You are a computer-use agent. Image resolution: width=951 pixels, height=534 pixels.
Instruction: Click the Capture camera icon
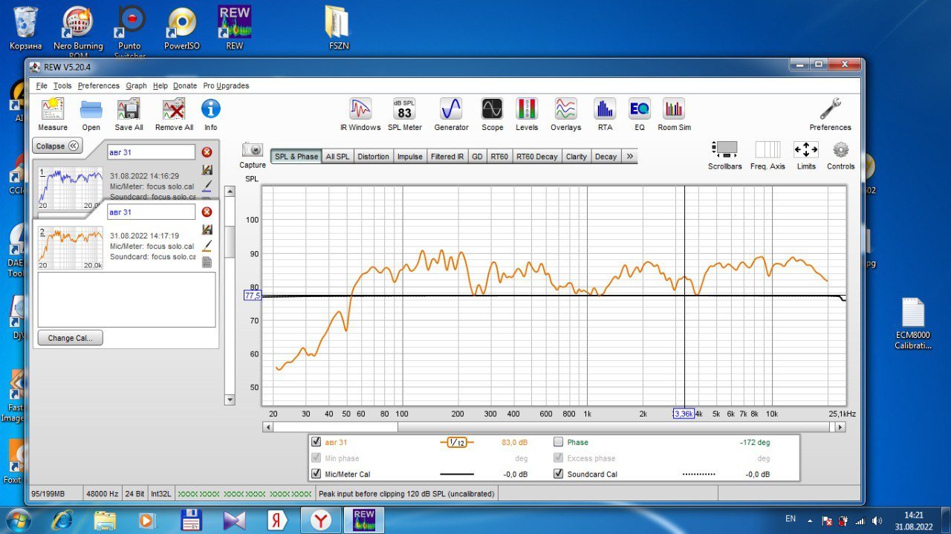[x=253, y=150]
